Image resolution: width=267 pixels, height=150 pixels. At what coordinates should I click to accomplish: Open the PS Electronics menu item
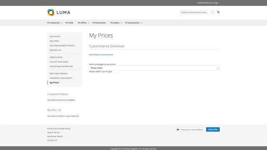[99, 23]
